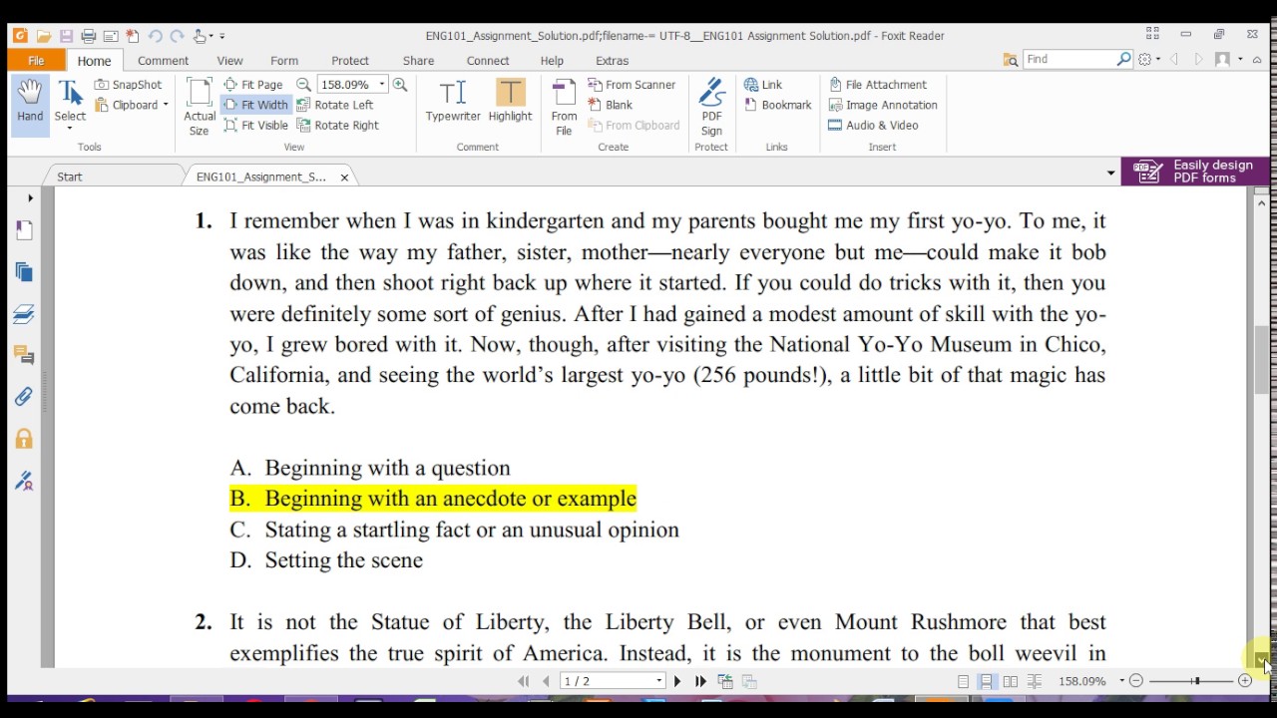The height and width of the screenshot is (718, 1277).
Task: Insert an Image Annotation
Action: coord(883,105)
